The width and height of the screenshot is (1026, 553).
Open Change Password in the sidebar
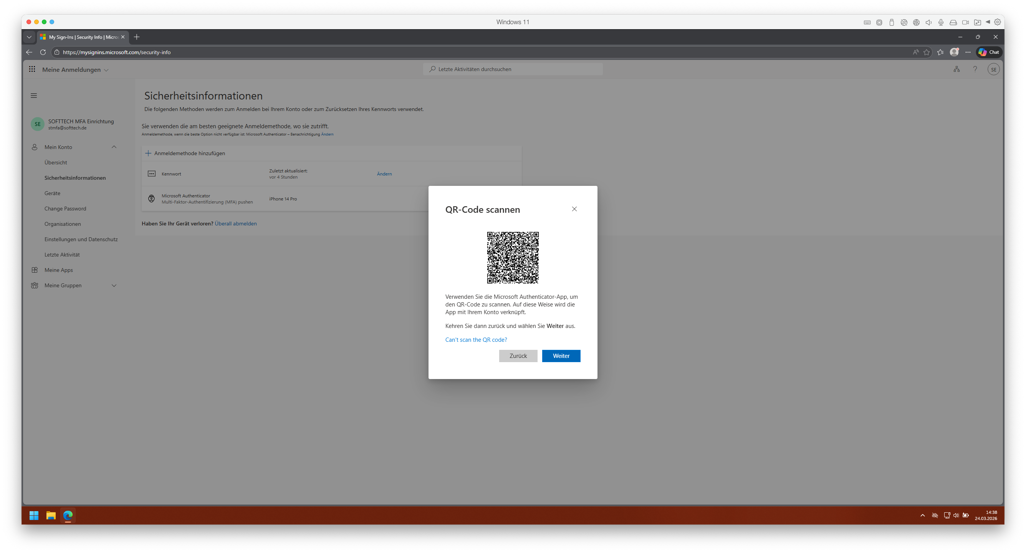pos(65,209)
